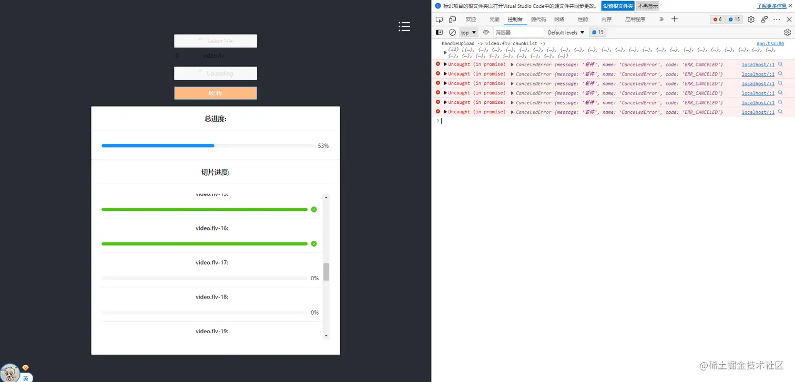Expand the first Uncaught (in promise) message
The height and width of the screenshot is (382, 795).
click(445, 64)
